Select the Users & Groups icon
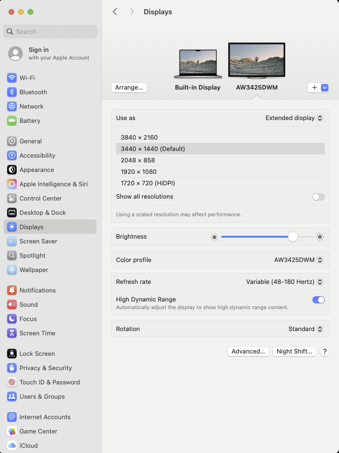 coord(12,397)
